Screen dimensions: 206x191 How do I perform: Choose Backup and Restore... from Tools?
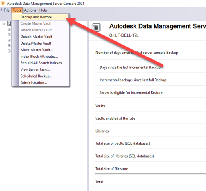click(40, 17)
